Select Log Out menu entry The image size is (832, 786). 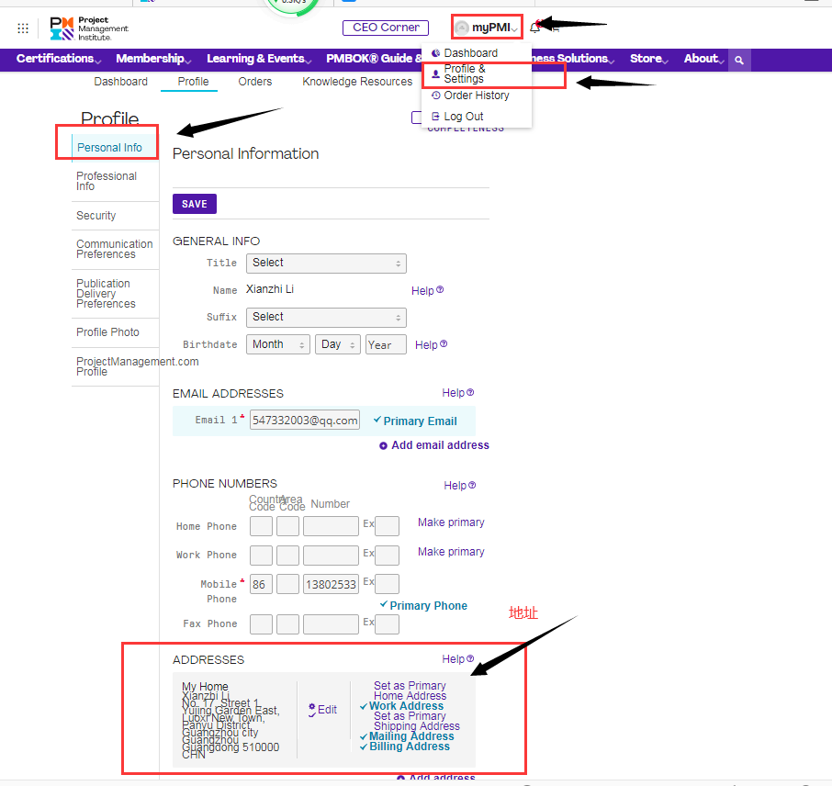(457, 117)
